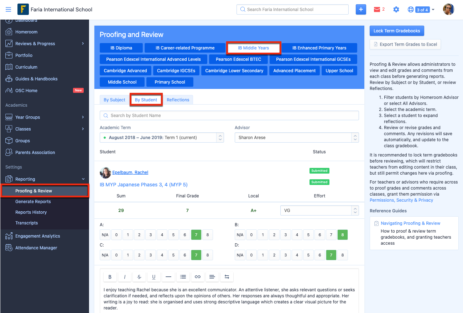Set criterion A score to 8
The image size is (463, 313).
click(207, 235)
